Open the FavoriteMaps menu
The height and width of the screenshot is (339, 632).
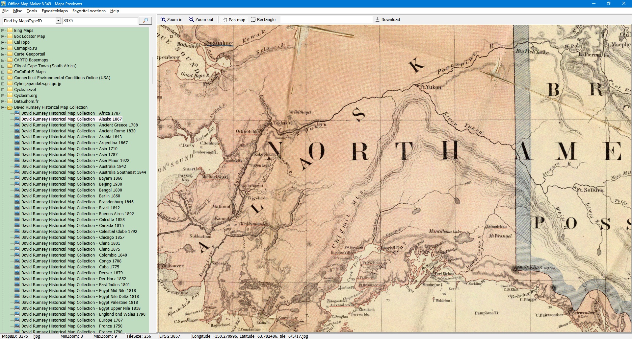55,11
